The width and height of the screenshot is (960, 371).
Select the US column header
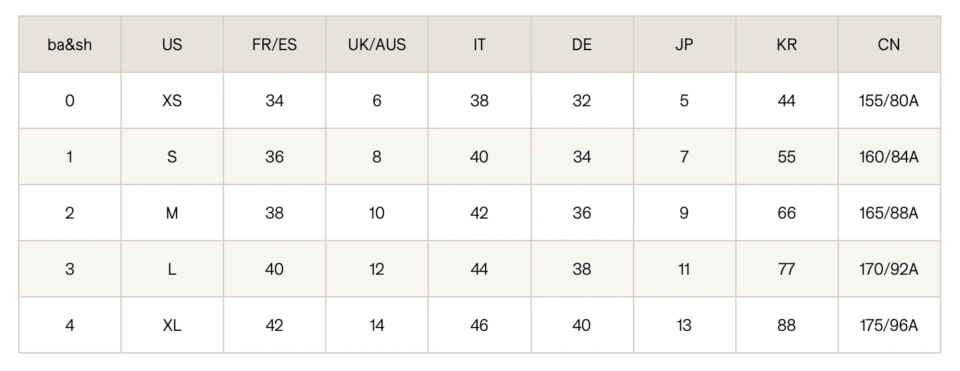[172, 45]
